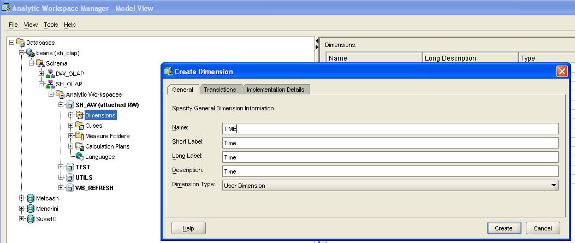Click the Analytic Workspace Manager title bar icon
This screenshot has height=243, width=575.
pyautogui.click(x=6, y=8)
